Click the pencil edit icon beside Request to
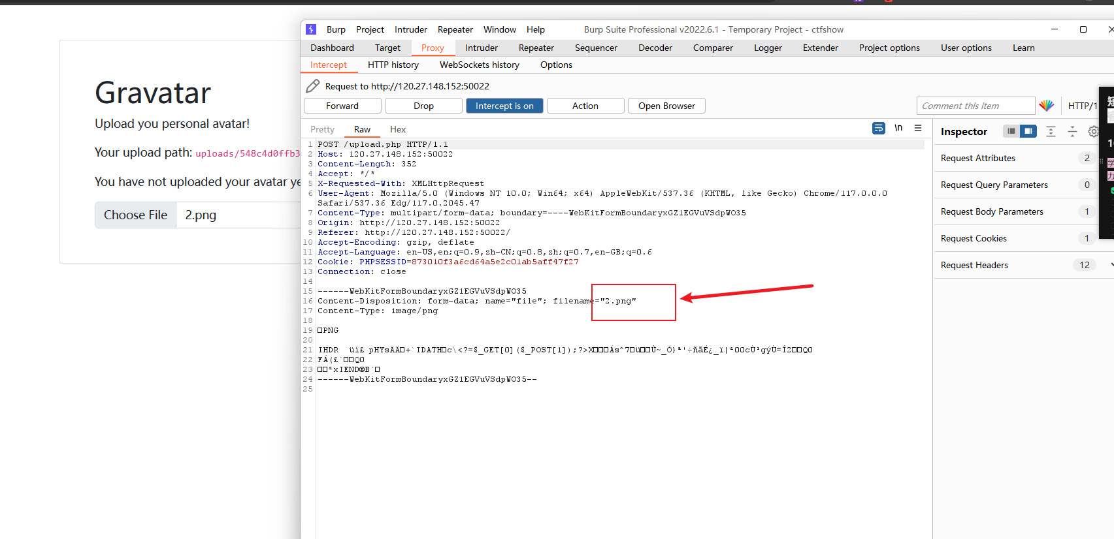Screen dimensions: 1114x539 coord(313,86)
